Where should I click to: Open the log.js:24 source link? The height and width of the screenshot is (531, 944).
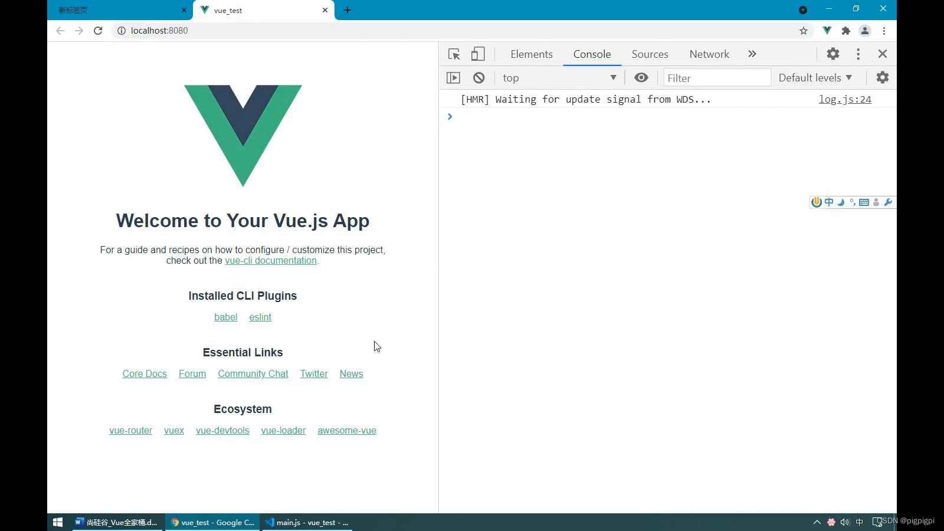845,100
